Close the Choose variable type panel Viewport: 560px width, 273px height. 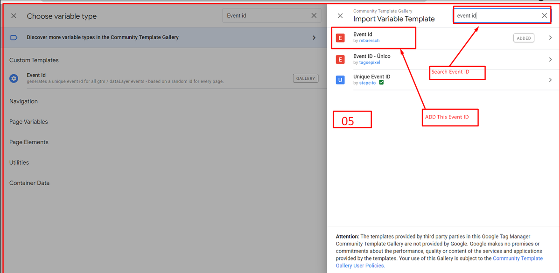click(x=14, y=16)
